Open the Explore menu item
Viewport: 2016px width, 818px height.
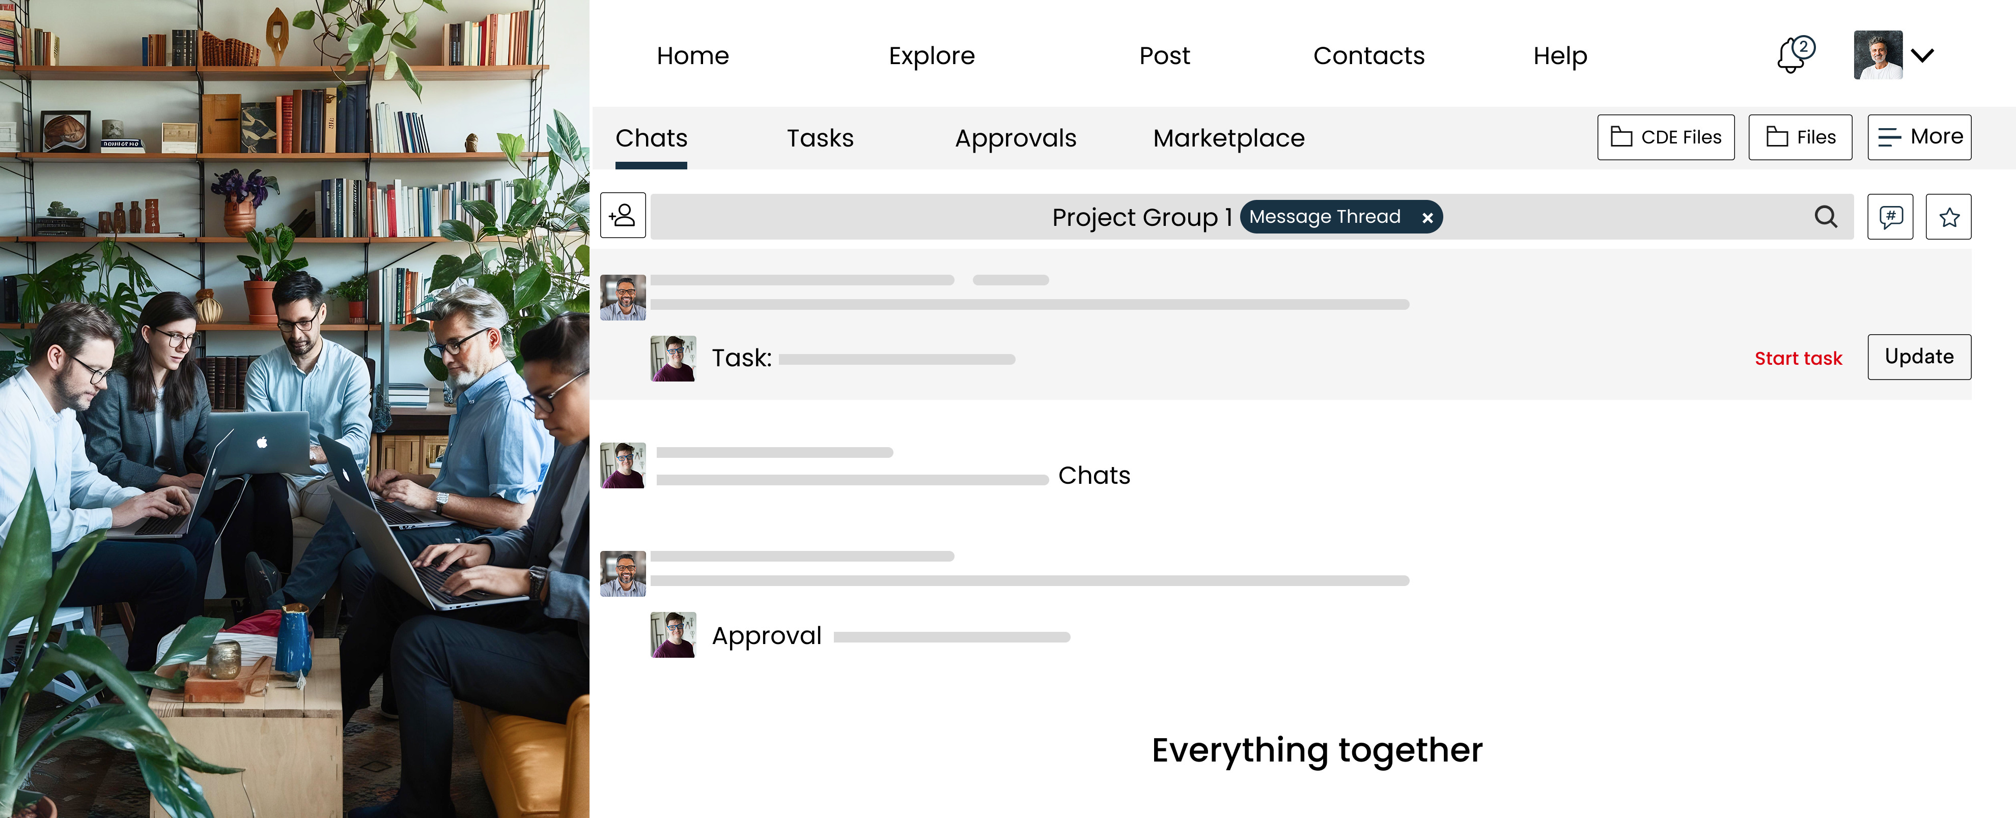(931, 55)
